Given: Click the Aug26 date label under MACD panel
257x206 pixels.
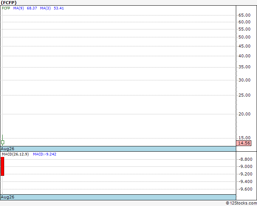Looking at the screenshot, I should [x=8, y=197].
